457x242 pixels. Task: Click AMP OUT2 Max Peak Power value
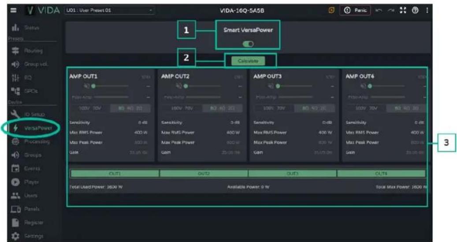pos(233,142)
